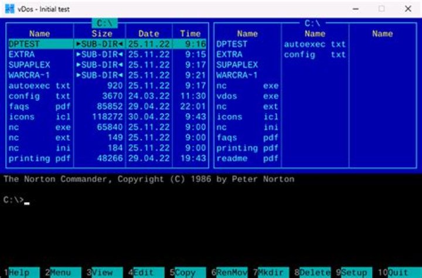Highlight vdos exe in the right panel
The image size is (422, 278).
tap(247, 96)
